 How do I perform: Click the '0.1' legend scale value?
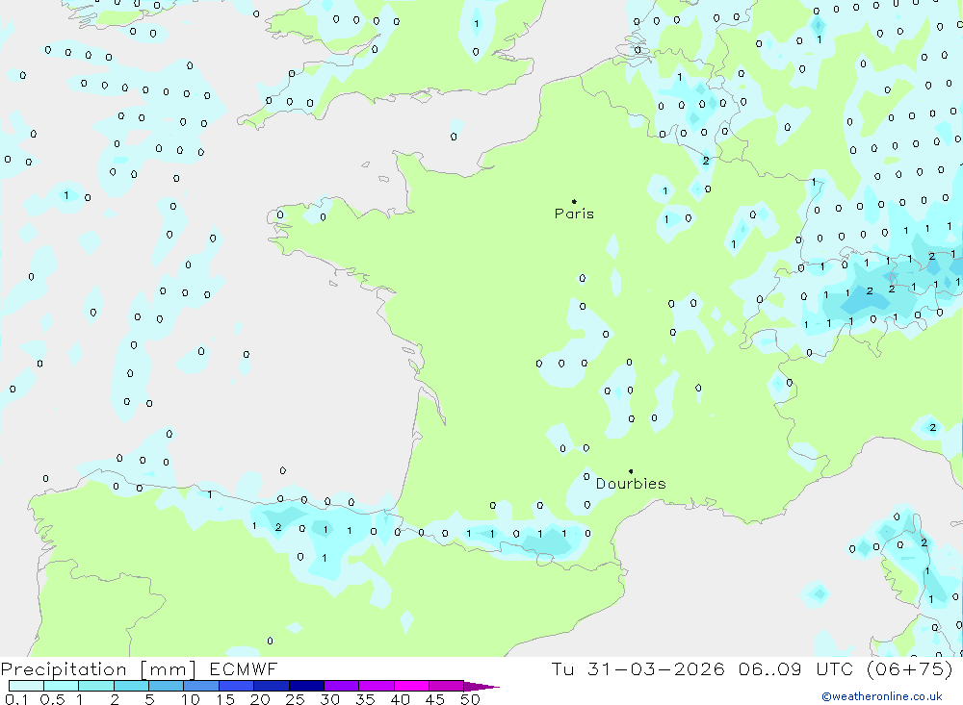click(16, 699)
